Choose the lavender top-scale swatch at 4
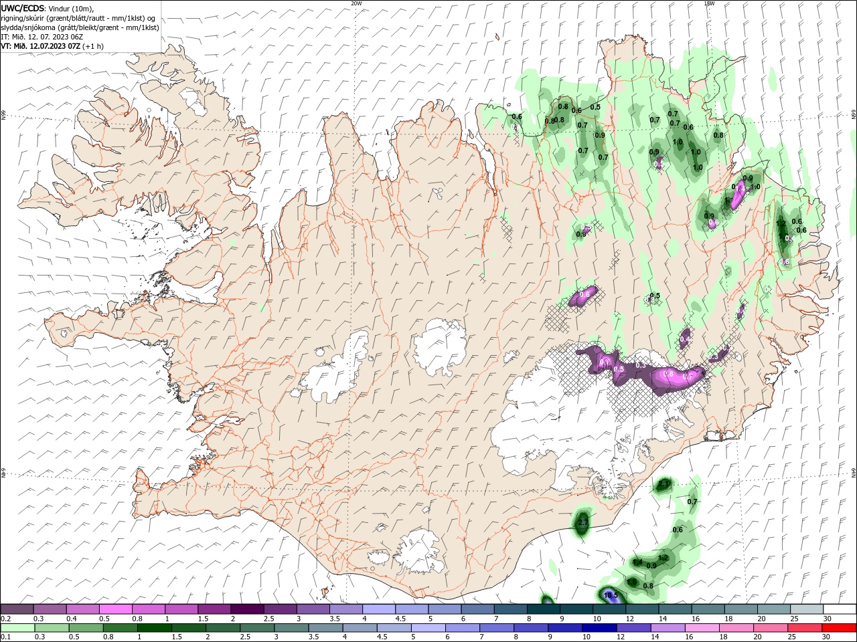 coord(379,609)
